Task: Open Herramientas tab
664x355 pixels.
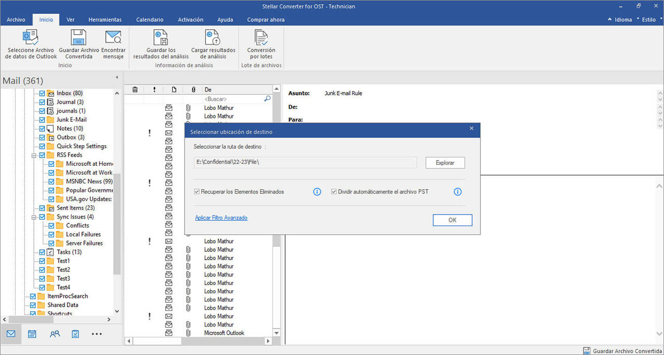Action: [105, 20]
